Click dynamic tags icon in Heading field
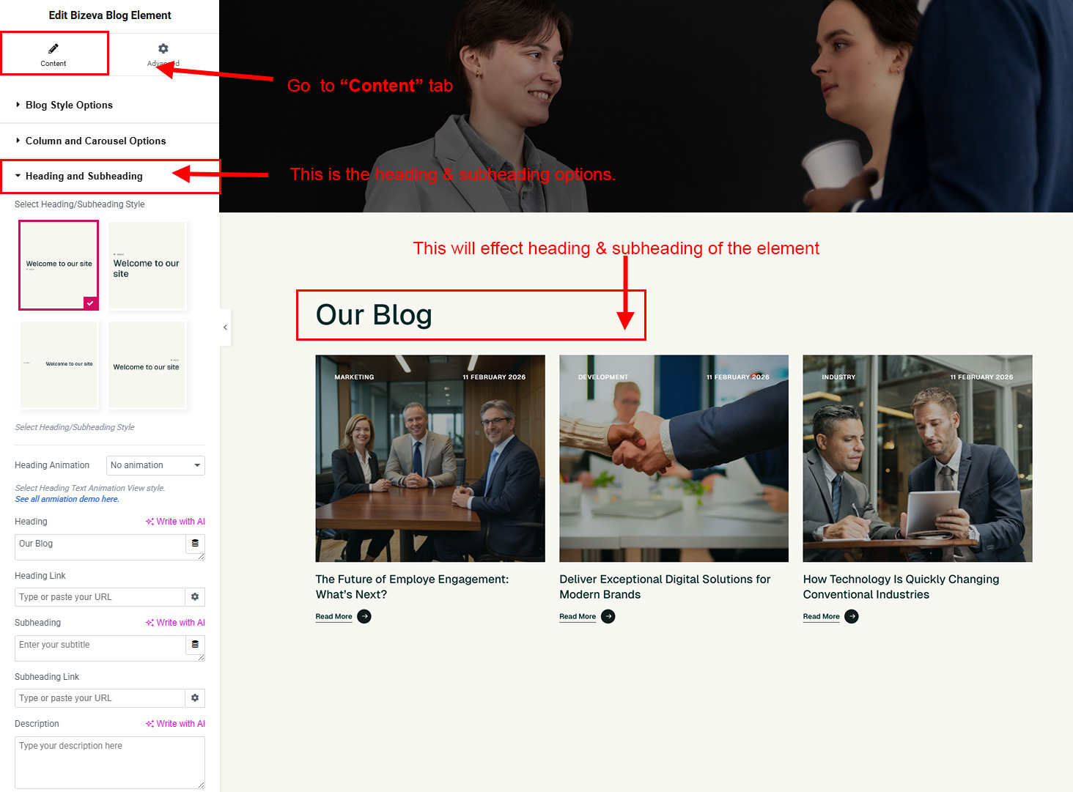Screen dimensions: 1073x792 pyautogui.click(x=195, y=544)
